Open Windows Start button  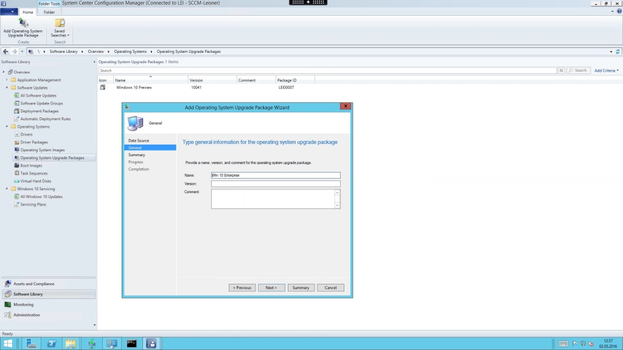[7, 343]
